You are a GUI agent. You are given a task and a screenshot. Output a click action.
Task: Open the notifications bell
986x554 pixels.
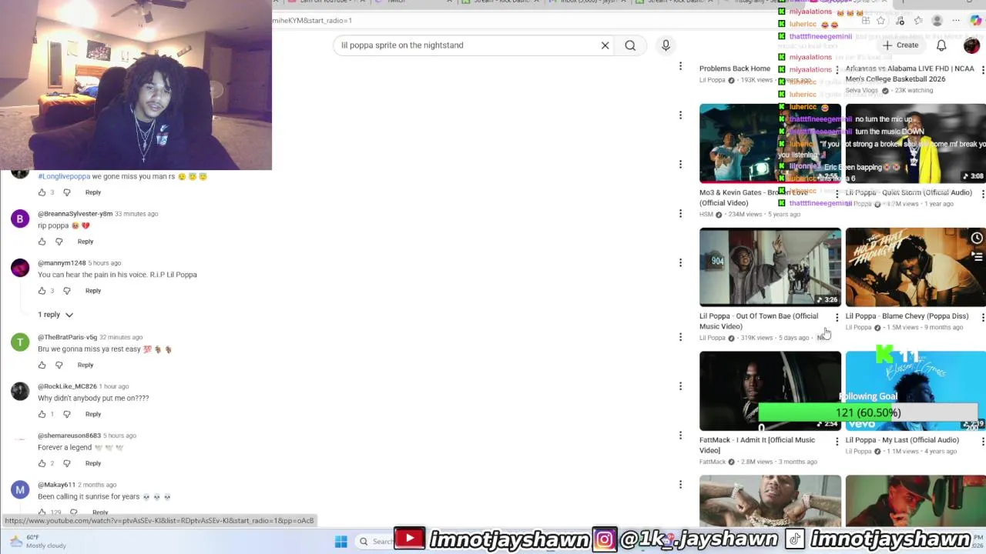[941, 45]
